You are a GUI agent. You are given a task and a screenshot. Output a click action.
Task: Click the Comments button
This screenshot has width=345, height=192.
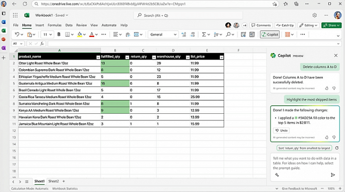[261, 25]
